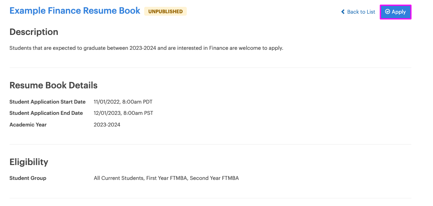The image size is (433, 206).
Task: Click the left chevron before Back to List
Action: (x=343, y=12)
